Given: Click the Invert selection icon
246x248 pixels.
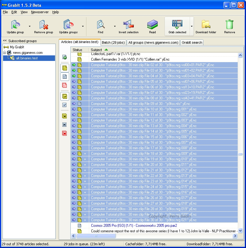Looking at the screenshot, I should click(129, 25).
